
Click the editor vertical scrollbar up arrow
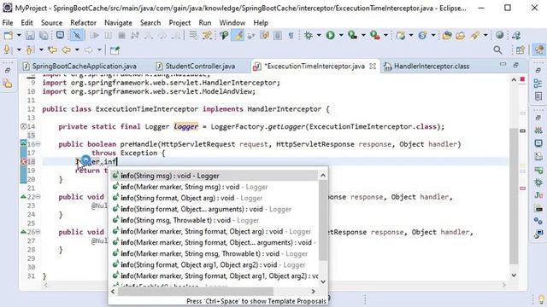pyautogui.click(x=514, y=80)
